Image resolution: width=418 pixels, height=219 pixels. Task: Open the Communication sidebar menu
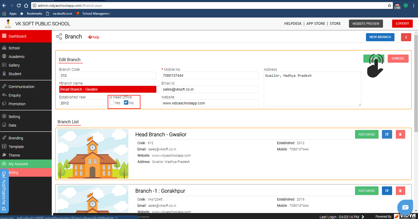(26, 87)
